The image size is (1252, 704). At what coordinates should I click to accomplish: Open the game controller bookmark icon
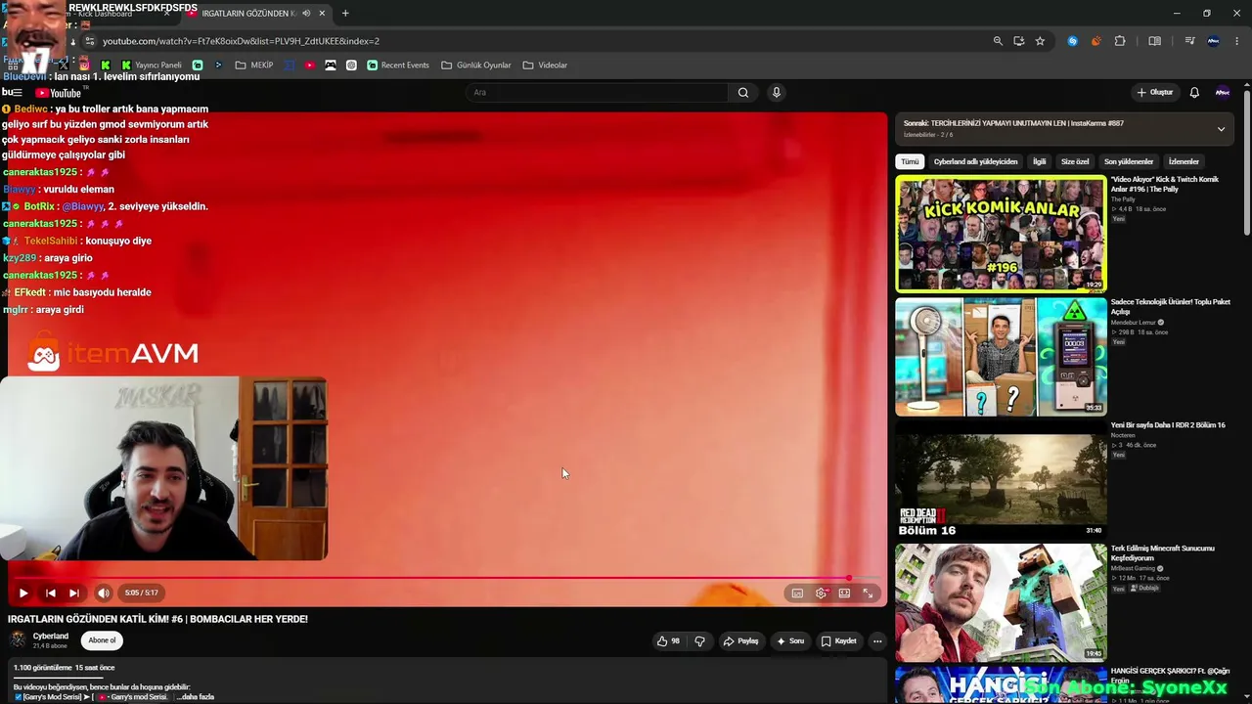click(331, 66)
